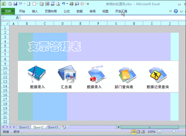
Task: Click the rounded shape icon in quick access toolbar
Action: point(34,4)
